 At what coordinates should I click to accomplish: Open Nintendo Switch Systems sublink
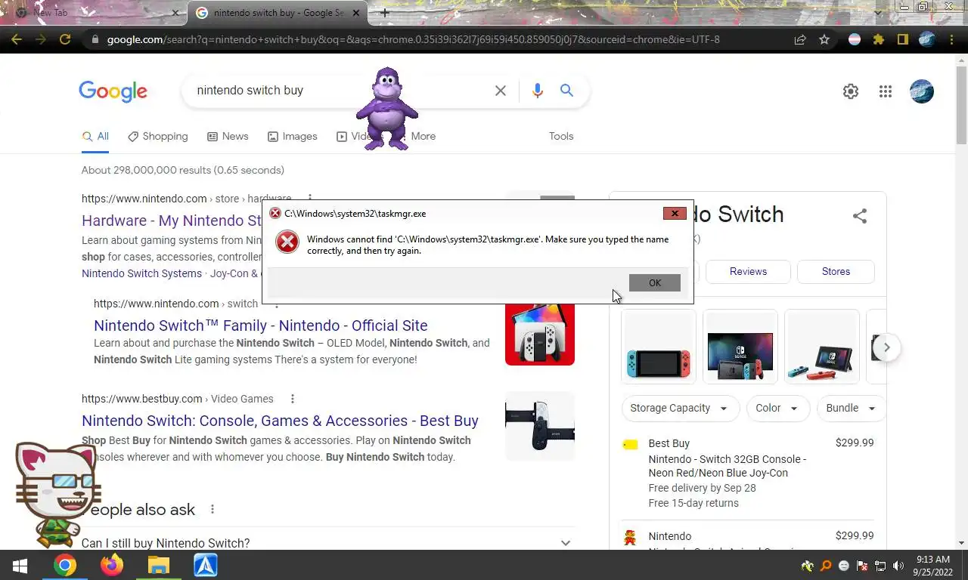tap(141, 273)
